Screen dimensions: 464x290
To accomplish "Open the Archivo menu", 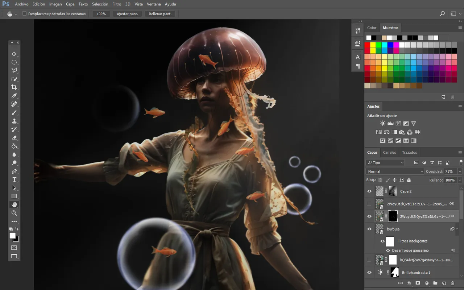I will tap(22, 4).
